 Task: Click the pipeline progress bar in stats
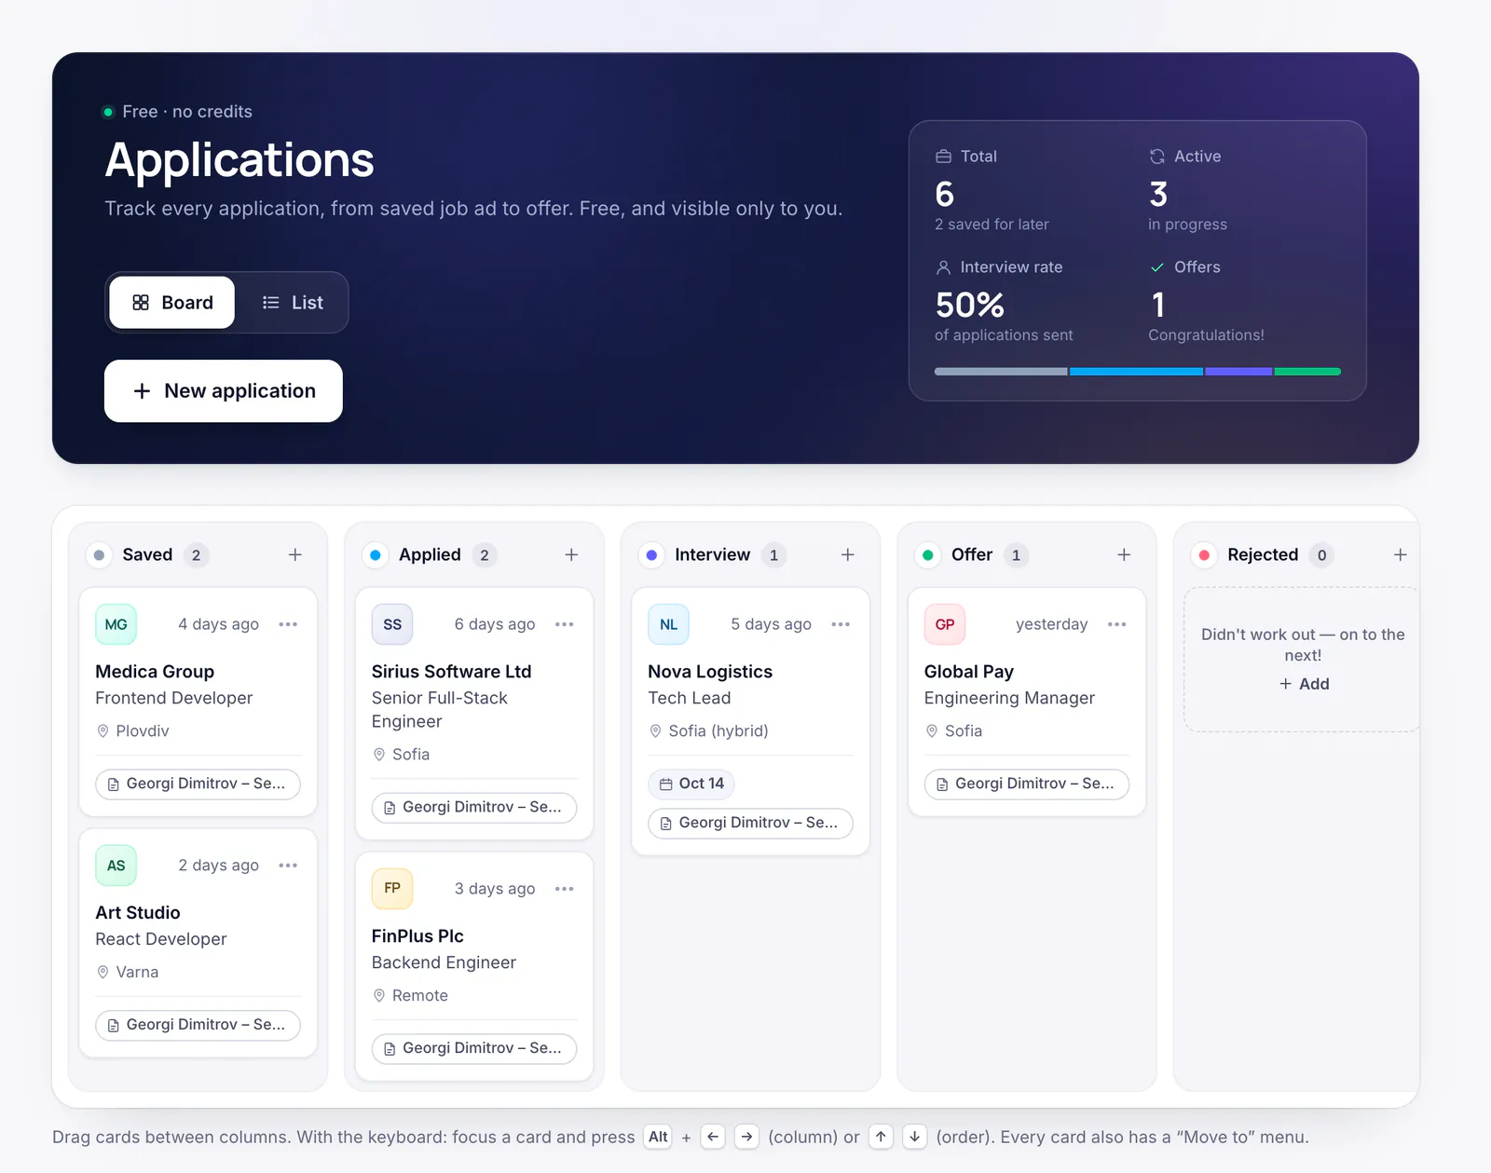click(x=1137, y=372)
